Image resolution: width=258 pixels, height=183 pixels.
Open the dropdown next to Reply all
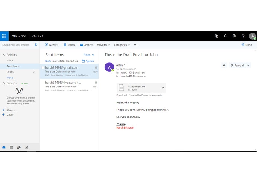(248, 65)
